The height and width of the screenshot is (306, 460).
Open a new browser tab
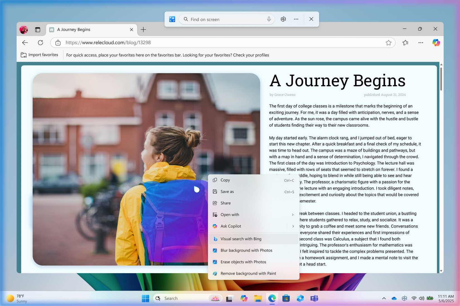pos(143,29)
